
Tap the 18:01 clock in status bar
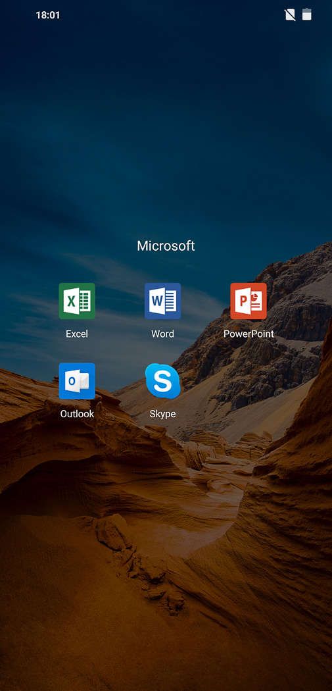point(47,15)
